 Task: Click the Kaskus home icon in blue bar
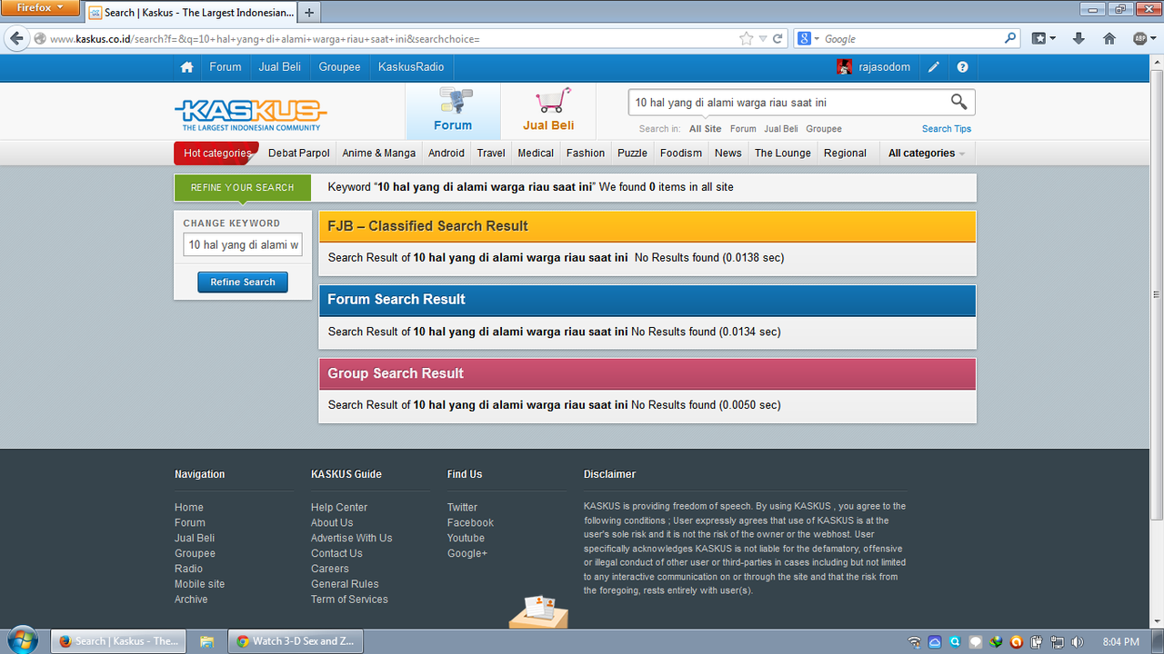tap(186, 67)
